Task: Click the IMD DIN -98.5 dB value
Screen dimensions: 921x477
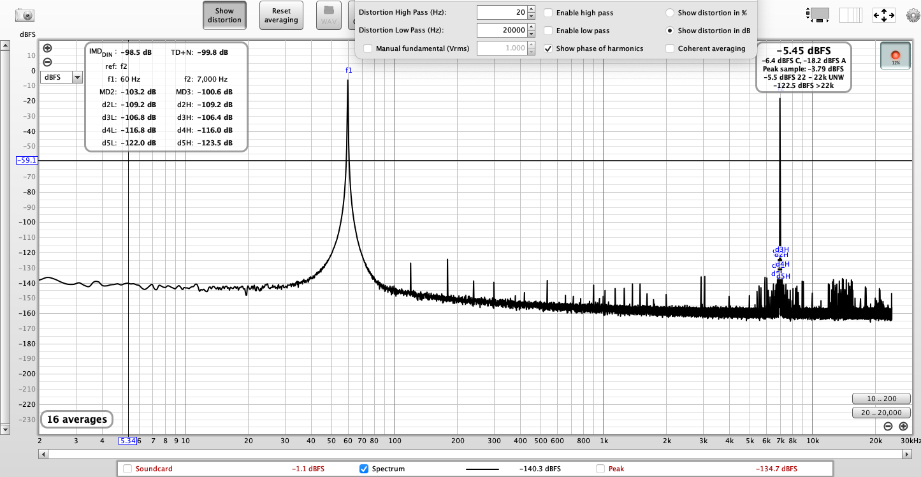Action: click(x=136, y=52)
